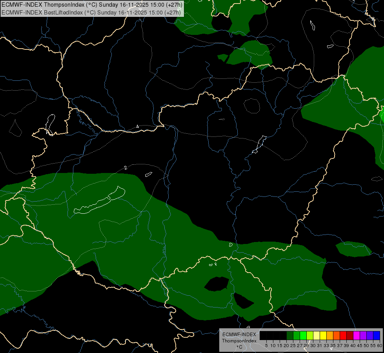Click the contour label '2' on the dotted isoline
The width and height of the screenshot is (384, 353).
click(x=126, y=168)
